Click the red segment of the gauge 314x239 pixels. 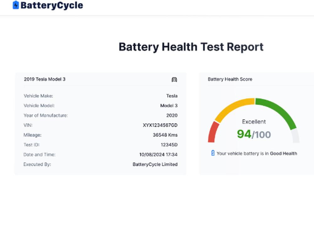[x=212, y=132]
